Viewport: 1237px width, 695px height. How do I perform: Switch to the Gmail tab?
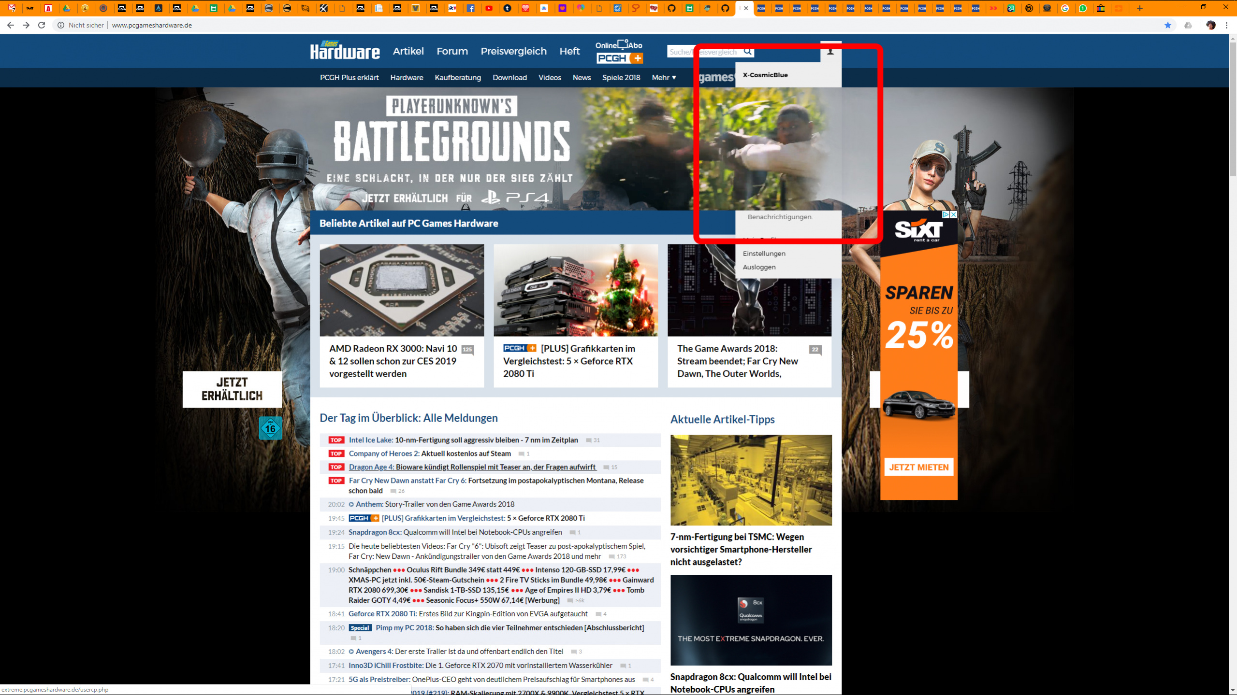click(x=12, y=8)
